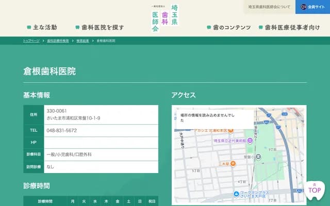Follow the トップページ breadcrumb link
Viewport: 330px width, 206px height.
pos(31,41)
